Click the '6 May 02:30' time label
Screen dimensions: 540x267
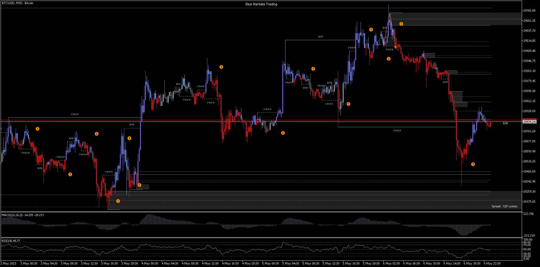point(391,264)
